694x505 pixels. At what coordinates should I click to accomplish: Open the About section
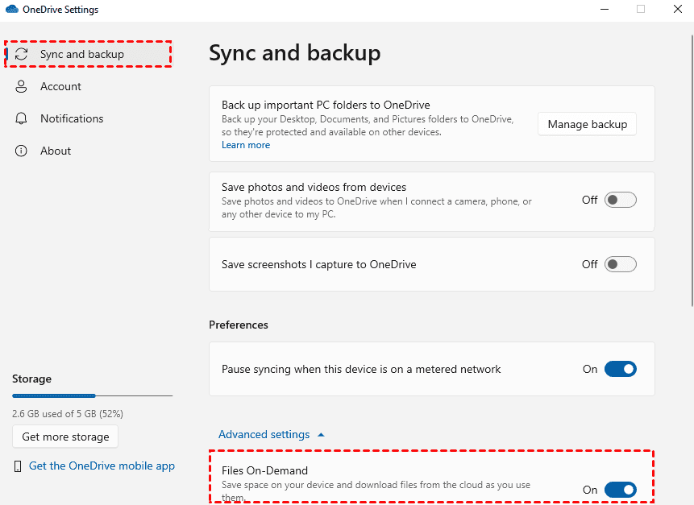[56, 151]
